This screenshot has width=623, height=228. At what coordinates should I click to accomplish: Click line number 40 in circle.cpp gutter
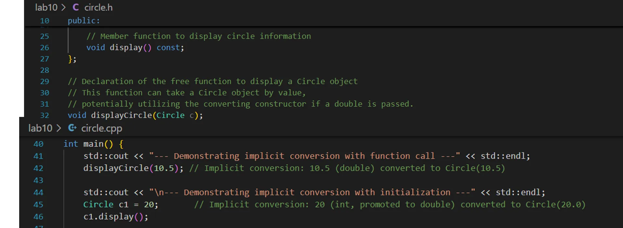click(x=38, y=144)
